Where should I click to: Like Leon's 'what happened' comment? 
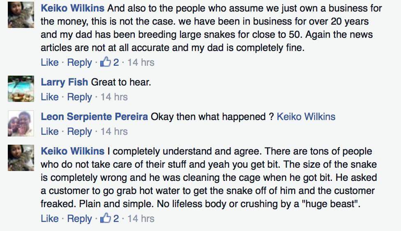(50, 131)
